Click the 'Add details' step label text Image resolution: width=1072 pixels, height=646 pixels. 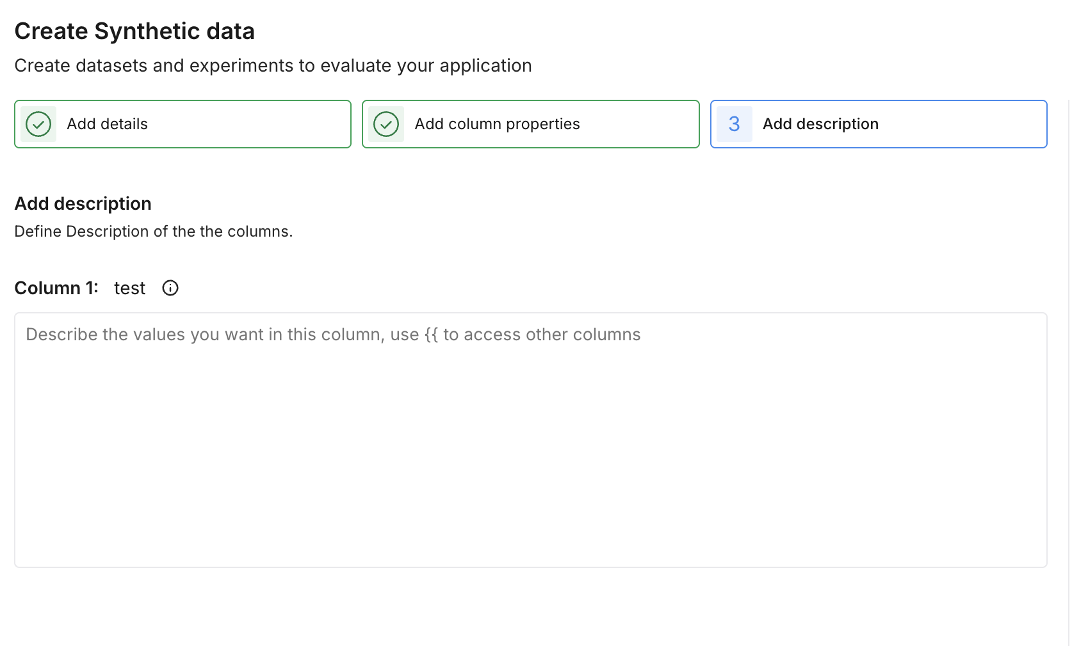coord(108,124)
